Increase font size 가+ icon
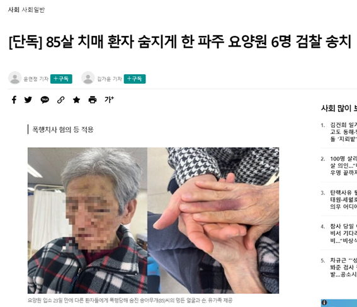The height and width of the screenshot is (307, 357). coord(109,99)
